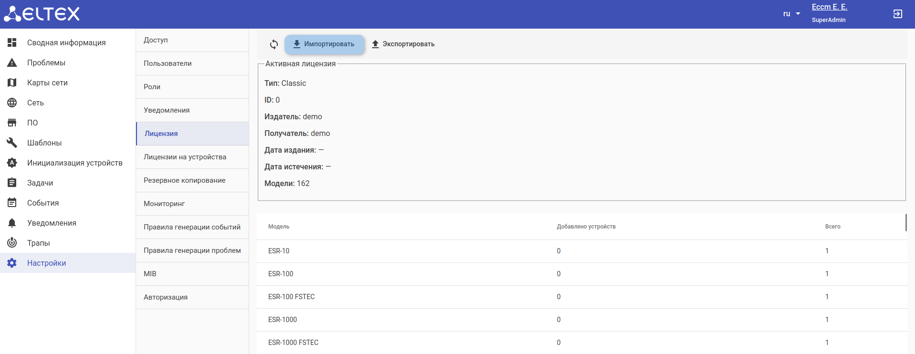Click the network maps icon
Screen dimensions: 915x354
click(12, 83)
